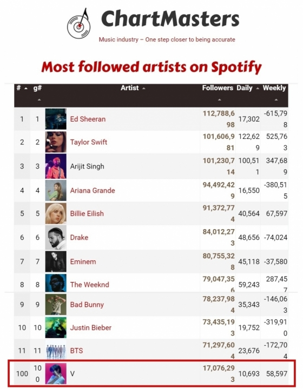Image resolution: width=303 pixels, height=389 pixels.
Task: Click the ChartMasters site title
Action: click(170, 18)
